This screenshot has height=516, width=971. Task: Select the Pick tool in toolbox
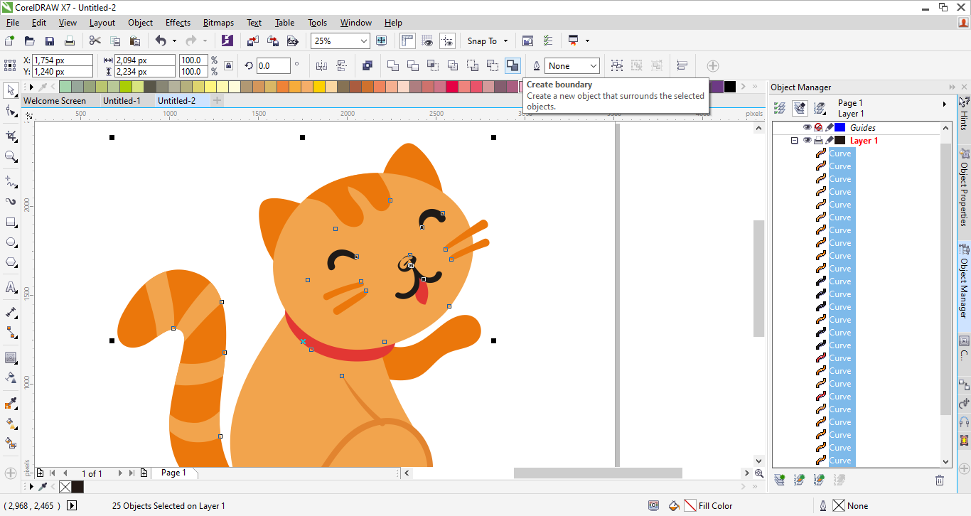(x=11, y=90)
